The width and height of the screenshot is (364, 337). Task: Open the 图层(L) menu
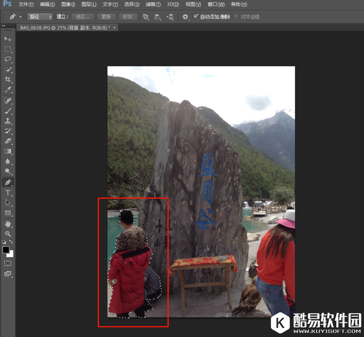click(x=89, y=4)
